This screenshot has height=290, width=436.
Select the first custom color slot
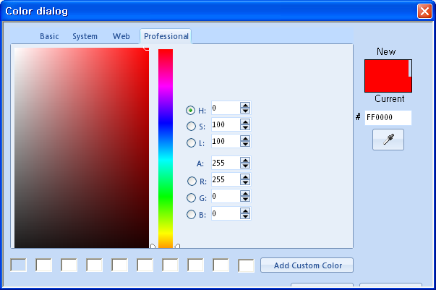click(18, 265)
